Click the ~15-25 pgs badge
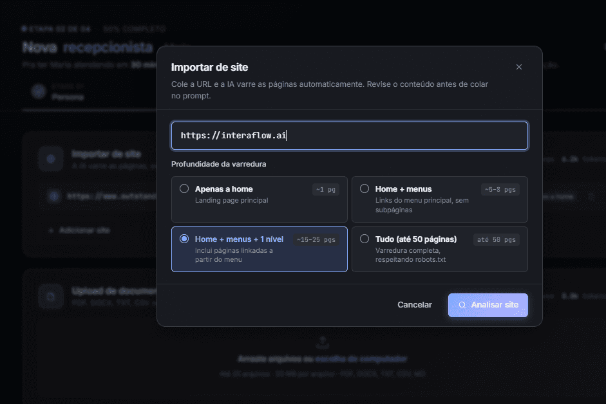Image resolution: width=606 pixels, height=404 pixels. (316, 240)
